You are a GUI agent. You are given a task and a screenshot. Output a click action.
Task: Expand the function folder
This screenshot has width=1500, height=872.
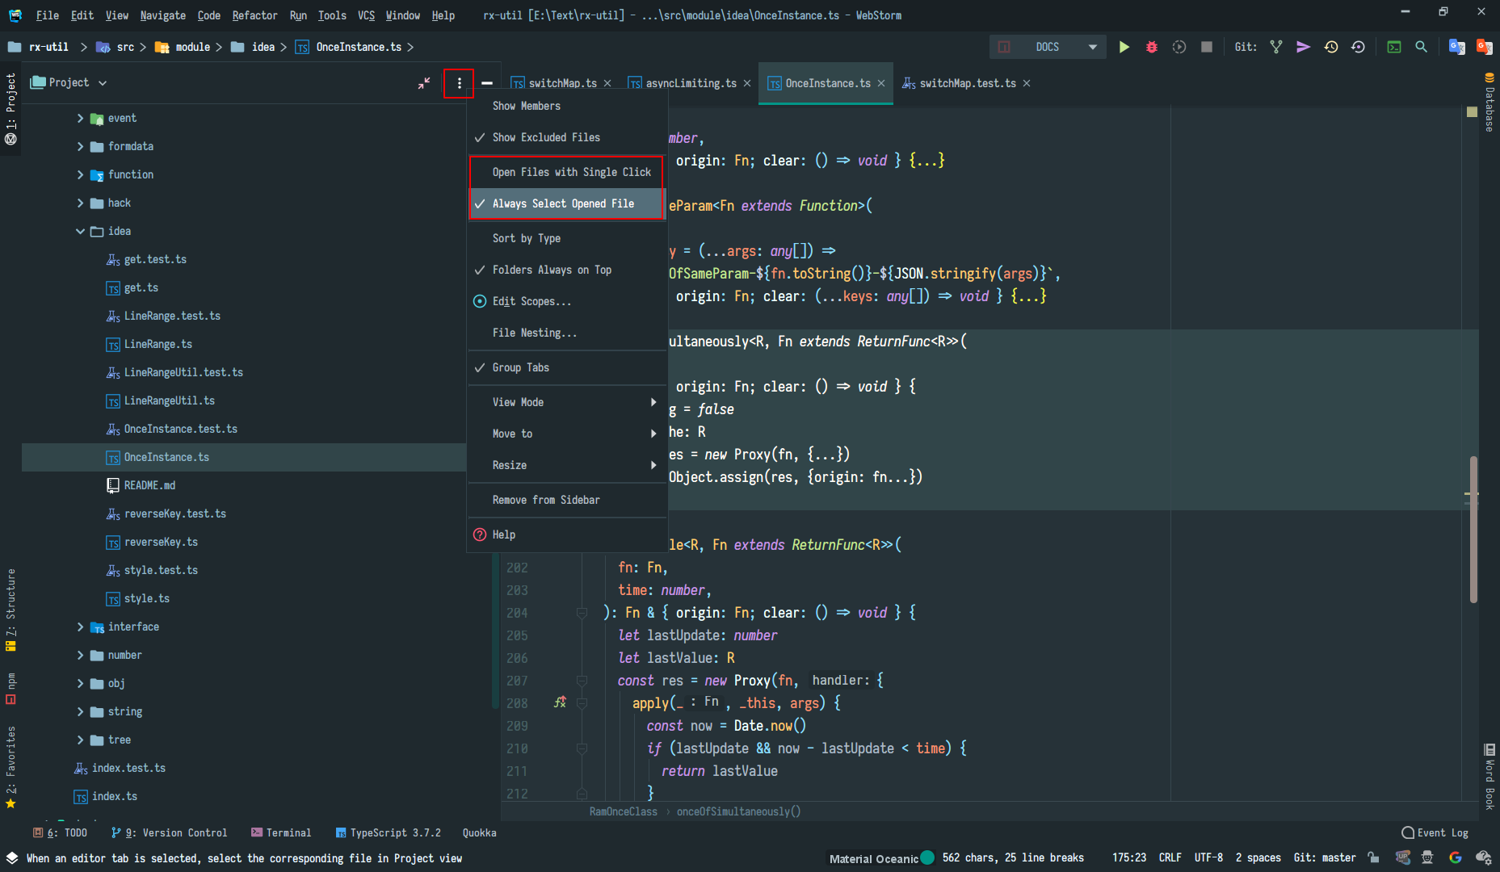pyautogui.click(x=80, y=174)
